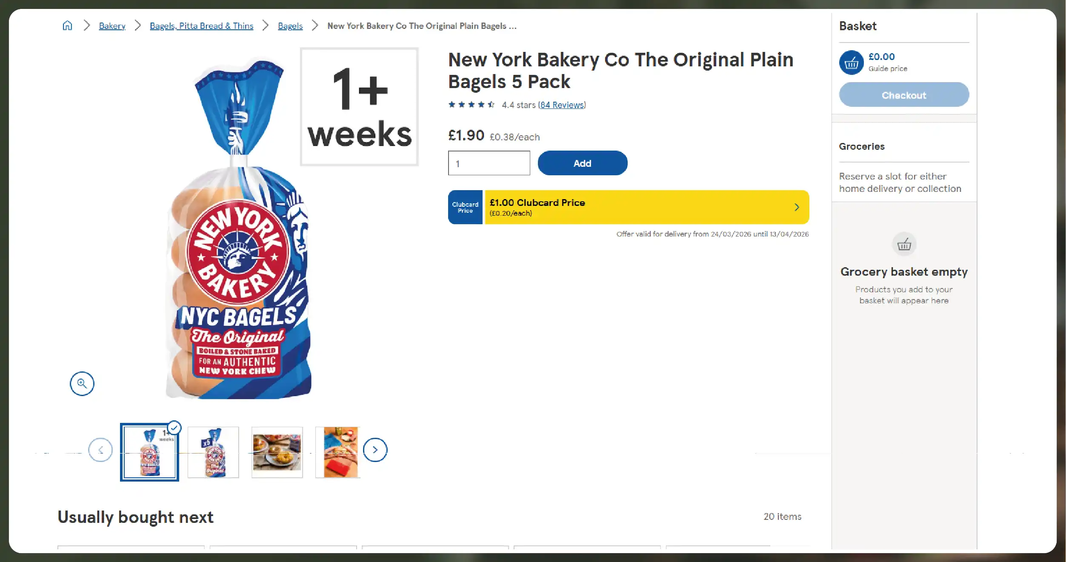Open the 84 Reviews link
1066x562 pixels.
[x=562, y=105]
